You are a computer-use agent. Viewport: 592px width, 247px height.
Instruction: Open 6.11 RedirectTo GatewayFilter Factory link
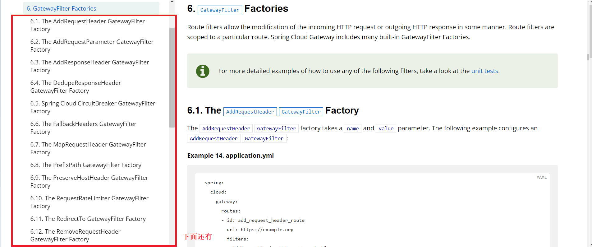tap(88, 219)
